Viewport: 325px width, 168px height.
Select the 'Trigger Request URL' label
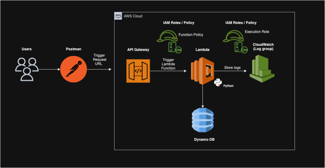(100, 60)
